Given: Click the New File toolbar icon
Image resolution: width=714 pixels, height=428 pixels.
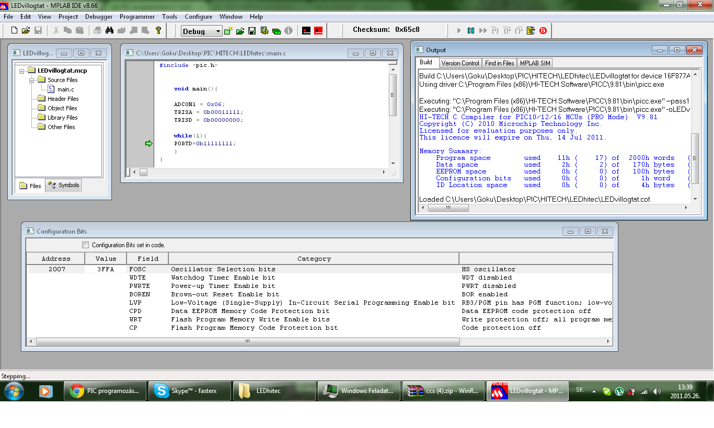Looking at the screenshot, I should coord(13,31).
